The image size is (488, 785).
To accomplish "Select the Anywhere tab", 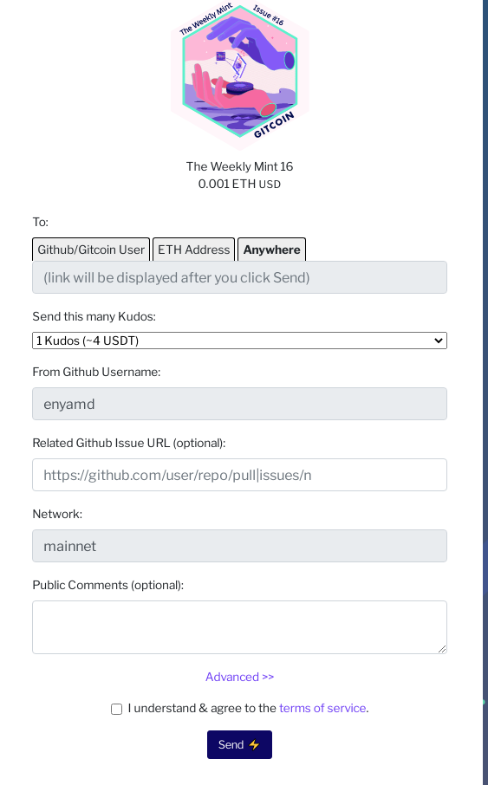I will 271,250.
